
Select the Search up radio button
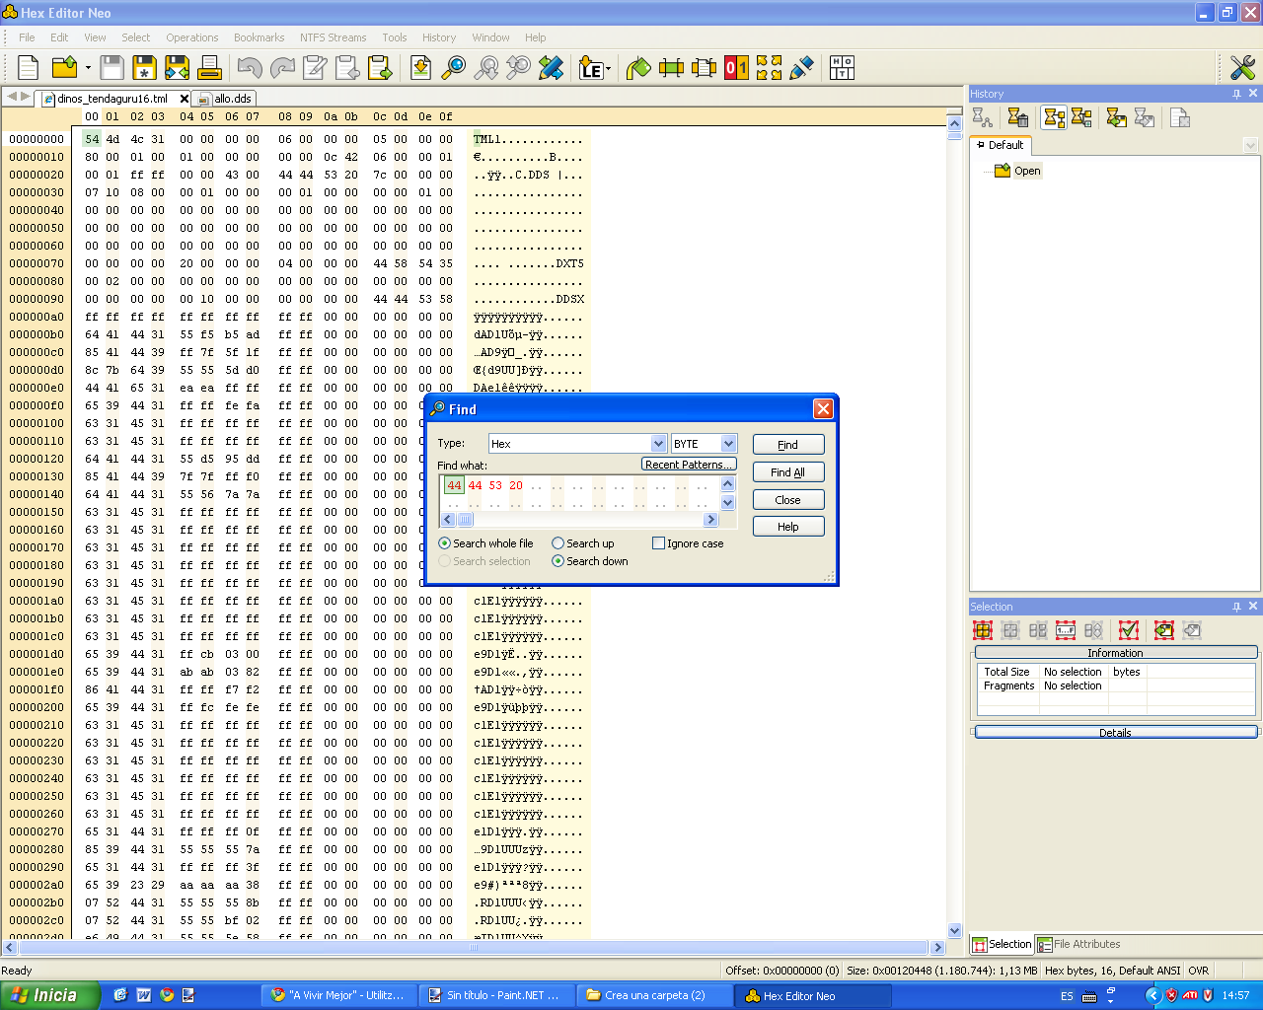pyautogui.click(x=558, y=543)
